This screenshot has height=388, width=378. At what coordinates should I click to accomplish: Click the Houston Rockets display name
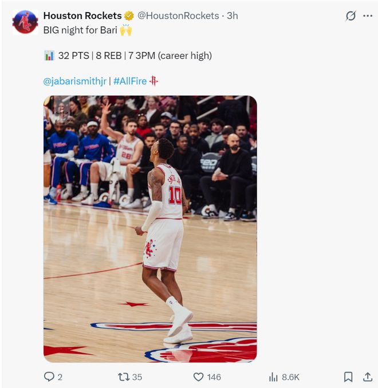click(82, 15)
